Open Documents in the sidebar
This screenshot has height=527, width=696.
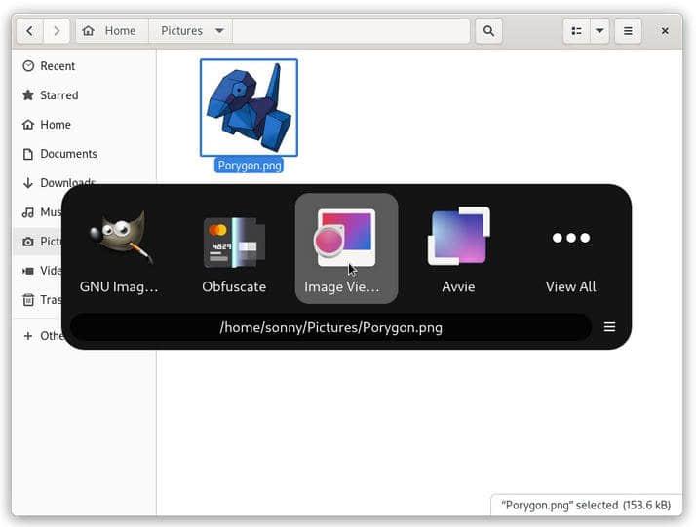coord(68,154)
